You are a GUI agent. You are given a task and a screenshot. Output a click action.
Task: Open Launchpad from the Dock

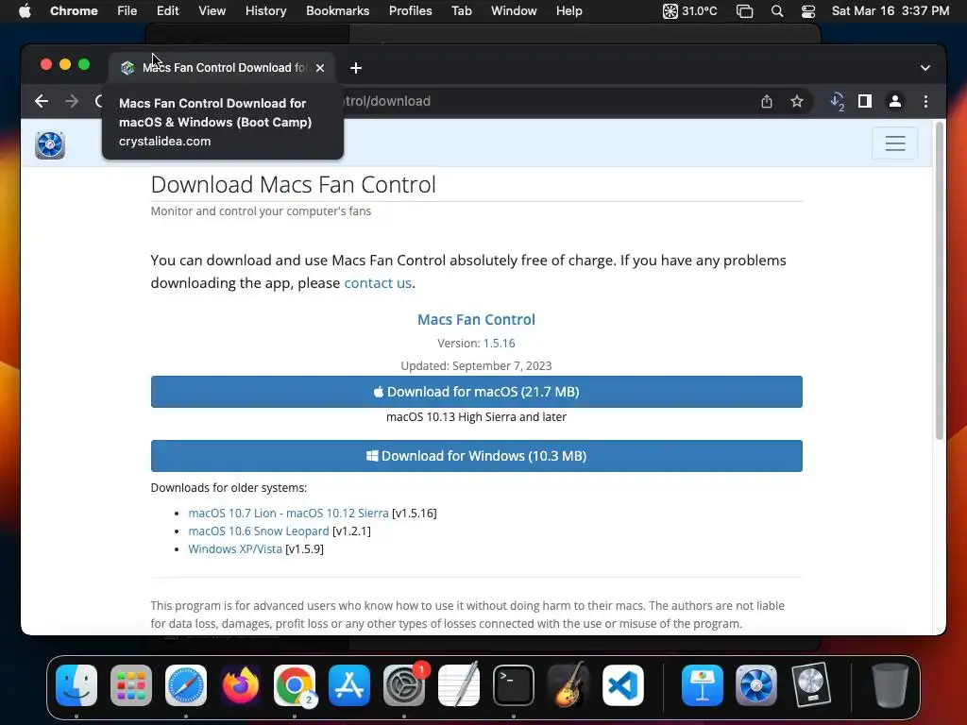coord(130,685)
